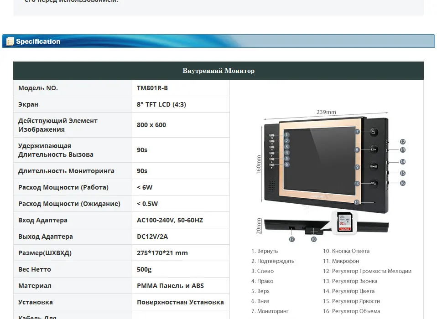Image resolution: width=437 pixels, height=319 pixels.
Task: Click legend entry 14. Регулятор Цвета
Action: pos(349,291)
